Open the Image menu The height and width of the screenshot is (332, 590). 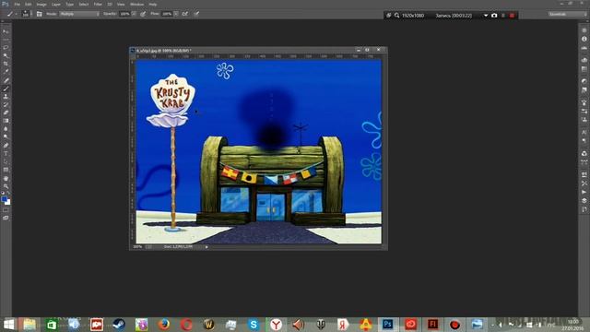(x=41, y=4)
